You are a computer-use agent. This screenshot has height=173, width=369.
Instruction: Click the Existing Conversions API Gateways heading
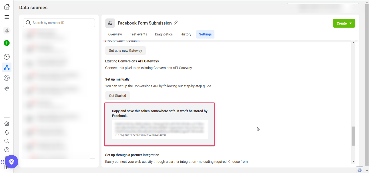click(x=132, y=61)
